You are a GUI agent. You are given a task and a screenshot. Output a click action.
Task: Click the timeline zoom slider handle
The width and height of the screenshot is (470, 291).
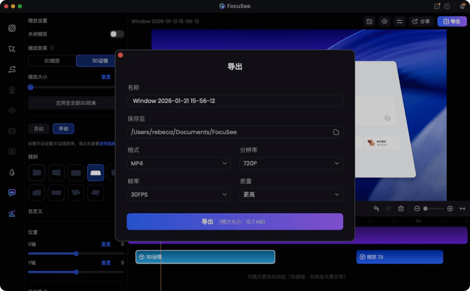[425, 209]
